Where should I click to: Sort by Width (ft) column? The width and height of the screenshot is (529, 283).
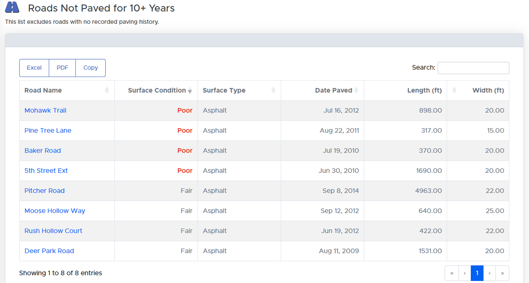click(x=454, y=90)
